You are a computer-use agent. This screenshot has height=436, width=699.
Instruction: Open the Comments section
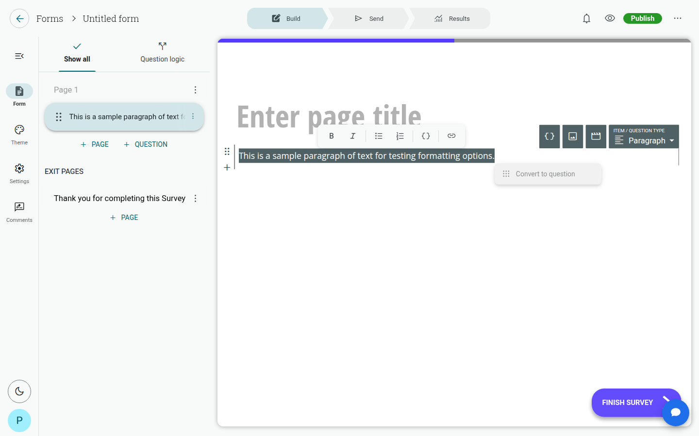click(x=19, y=212)
